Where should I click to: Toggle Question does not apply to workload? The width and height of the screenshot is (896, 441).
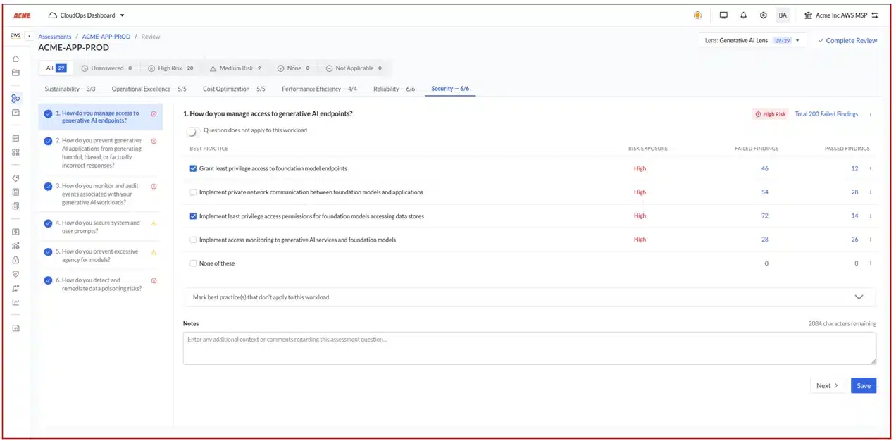click(192, 131)
